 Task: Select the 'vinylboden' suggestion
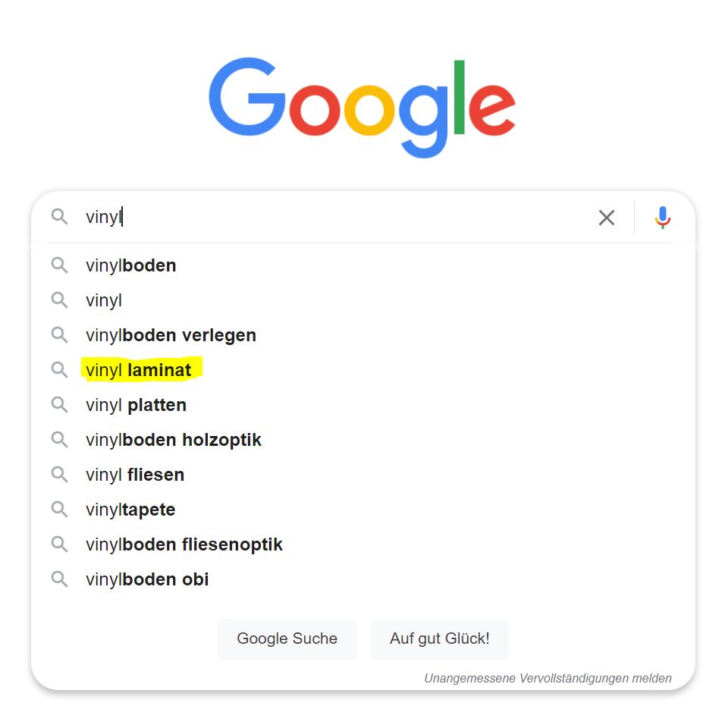(x=363, y=265)
